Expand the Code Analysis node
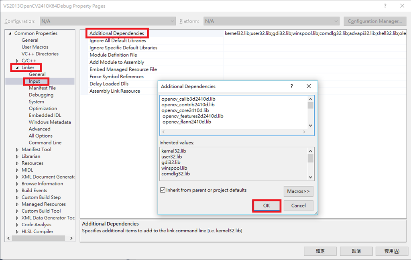The image size is (411, 260). pos(17,225)
